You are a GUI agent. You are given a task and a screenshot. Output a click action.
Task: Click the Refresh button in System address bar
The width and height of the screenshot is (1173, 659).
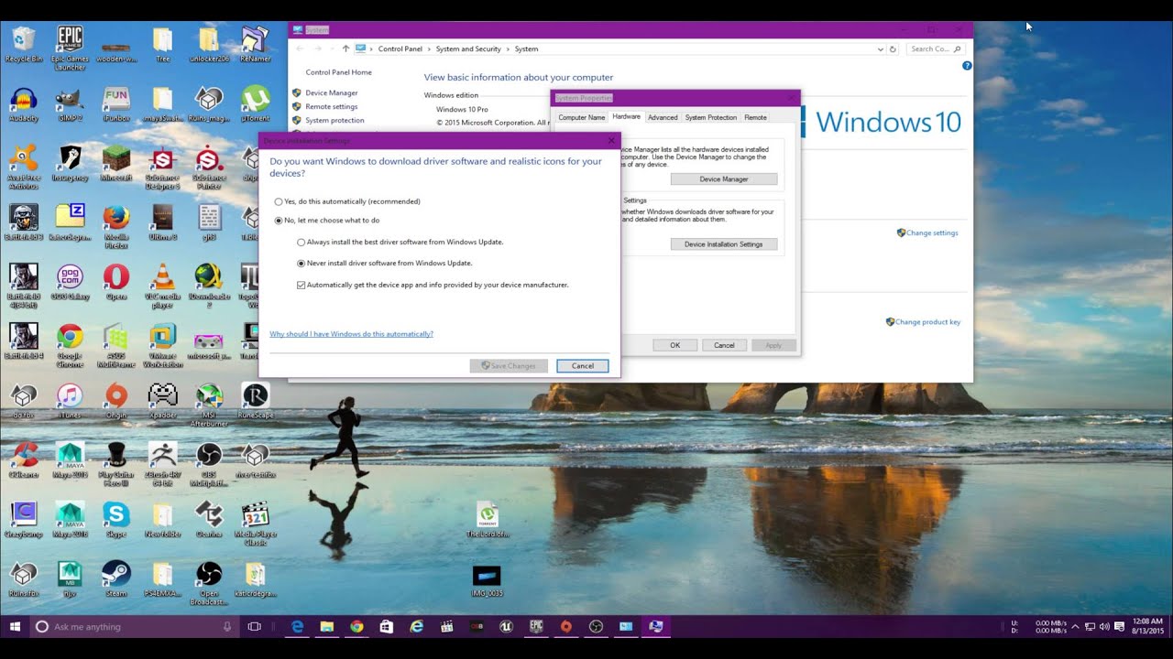click(893, 49)
